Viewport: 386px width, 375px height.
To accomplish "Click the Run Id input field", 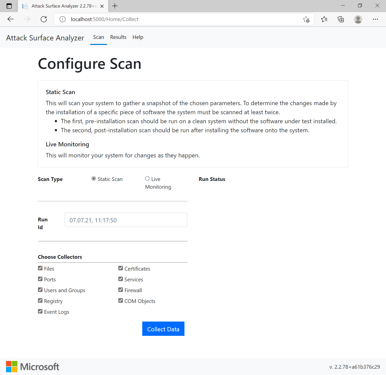I will 126,220.
